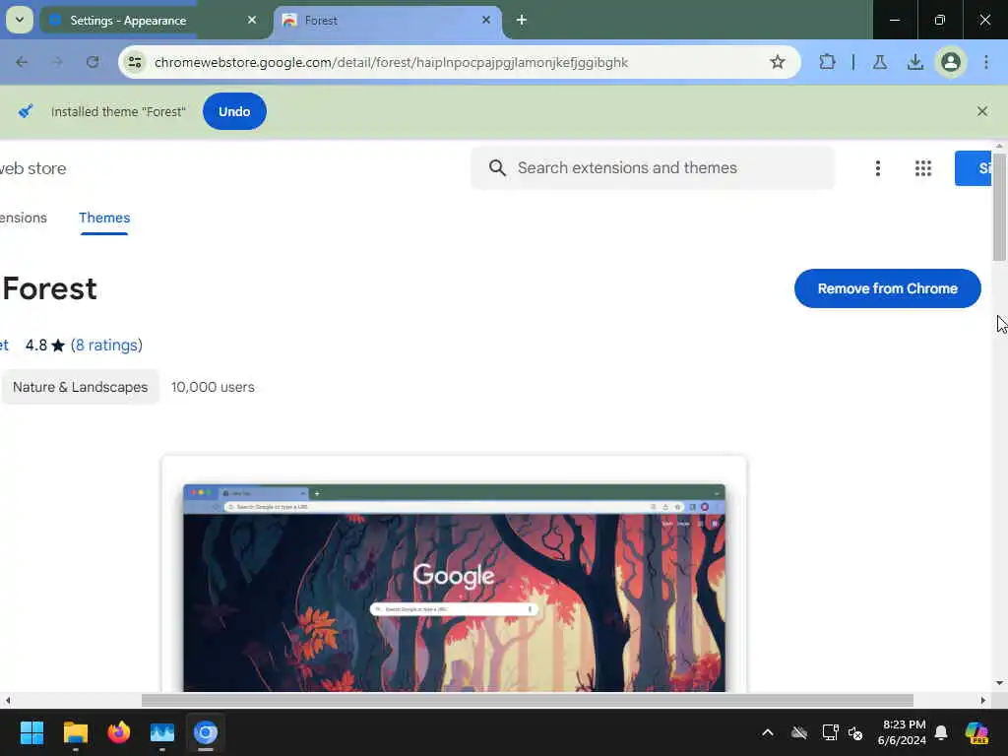Open the 8 ratings link
1008x756 pixels.
[x=106, y=346]
